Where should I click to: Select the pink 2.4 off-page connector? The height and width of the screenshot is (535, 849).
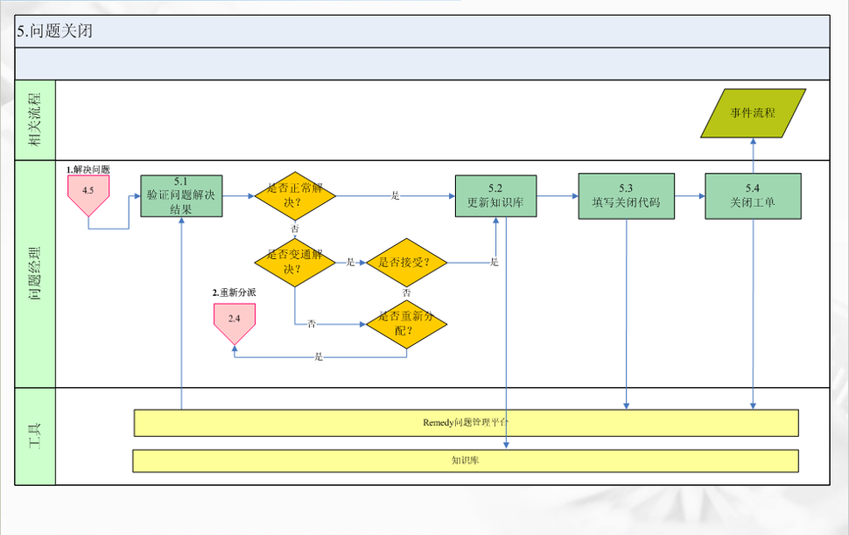pos(234,320)
